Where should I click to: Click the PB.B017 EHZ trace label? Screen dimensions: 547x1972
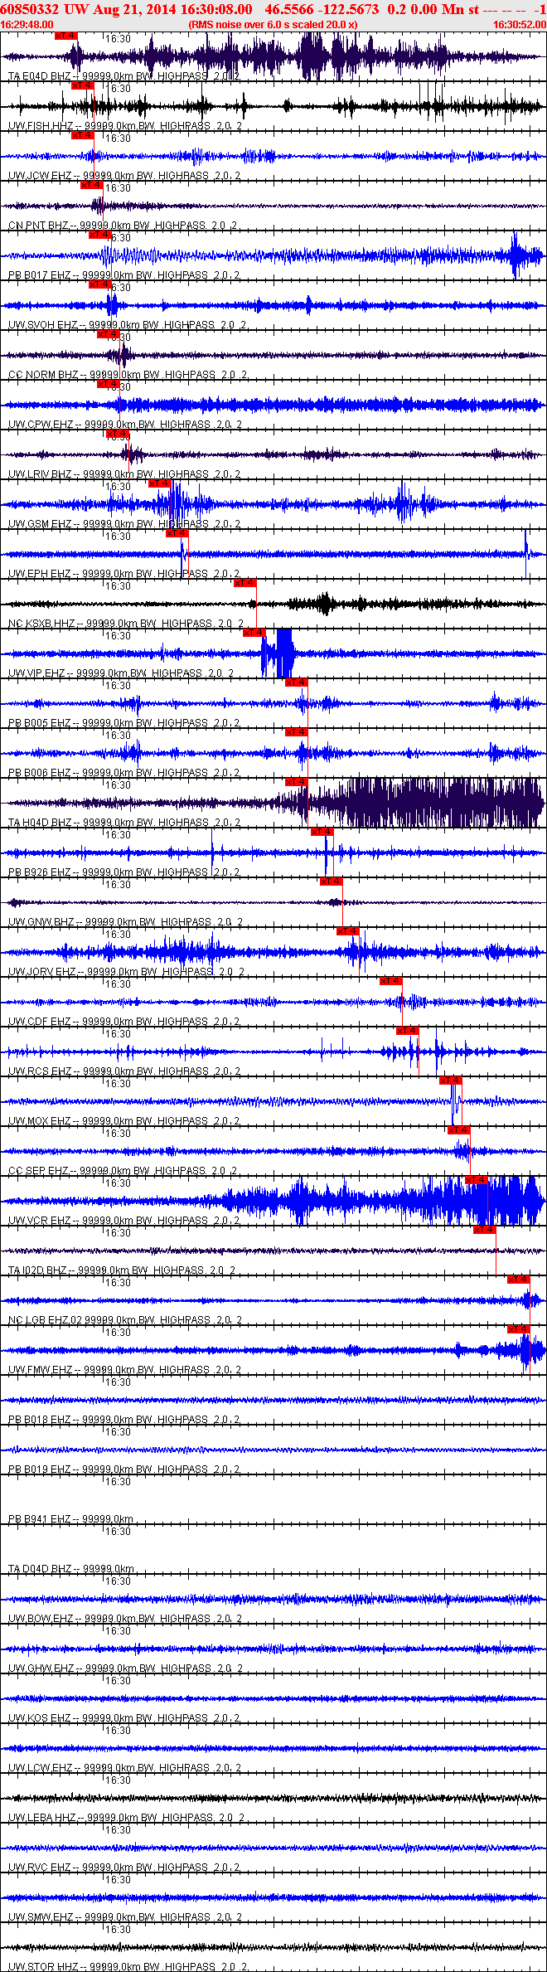tap(123, 275)
